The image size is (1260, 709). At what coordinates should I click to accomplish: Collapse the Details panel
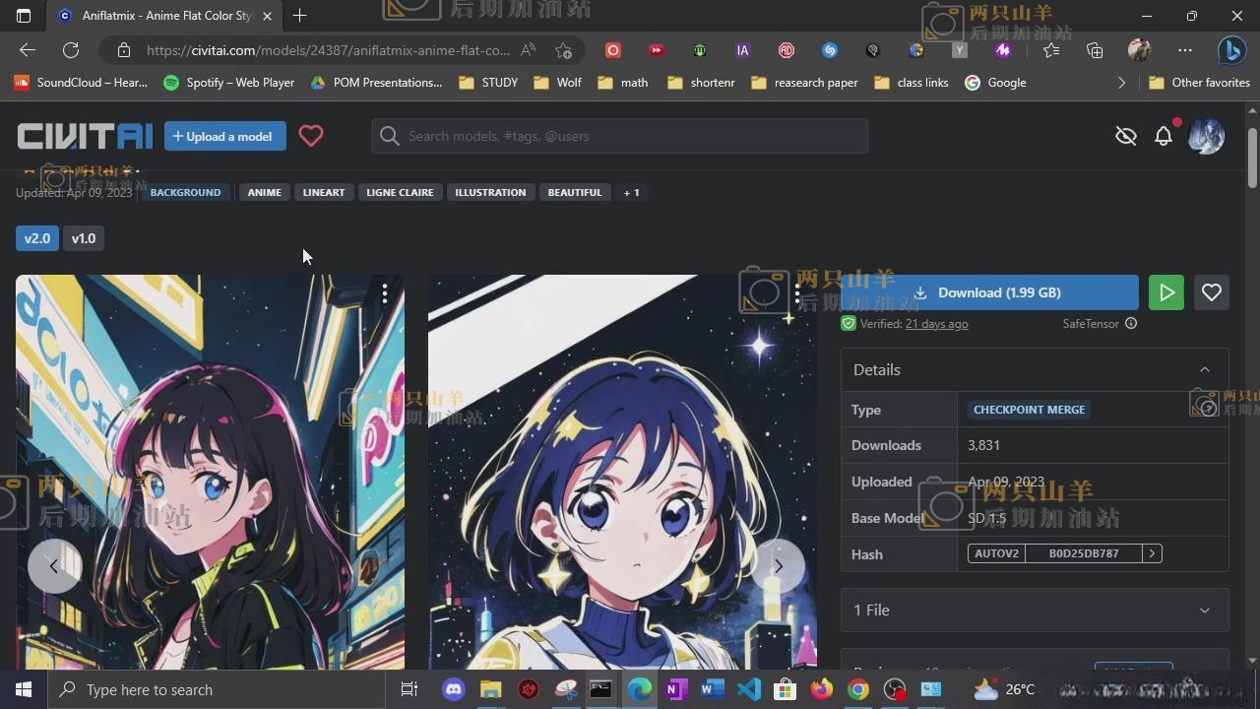click(x=1204, y=369)
